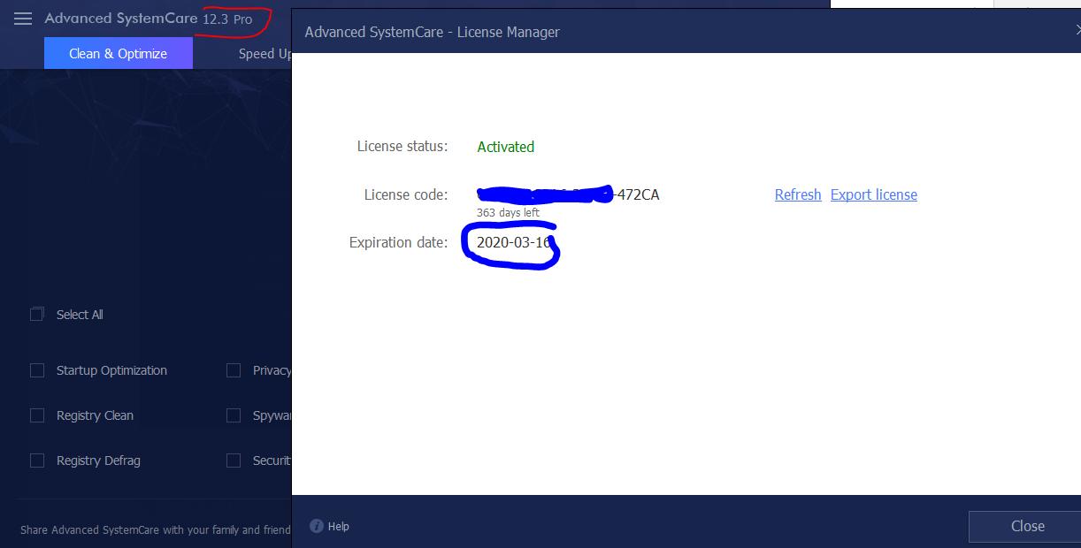Open the hamburger main menu

point(23,19)
